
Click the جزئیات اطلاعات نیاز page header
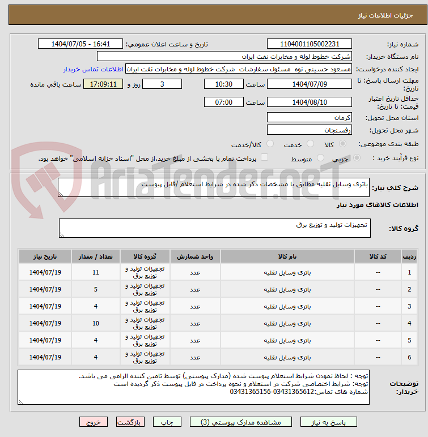[385, 15]
